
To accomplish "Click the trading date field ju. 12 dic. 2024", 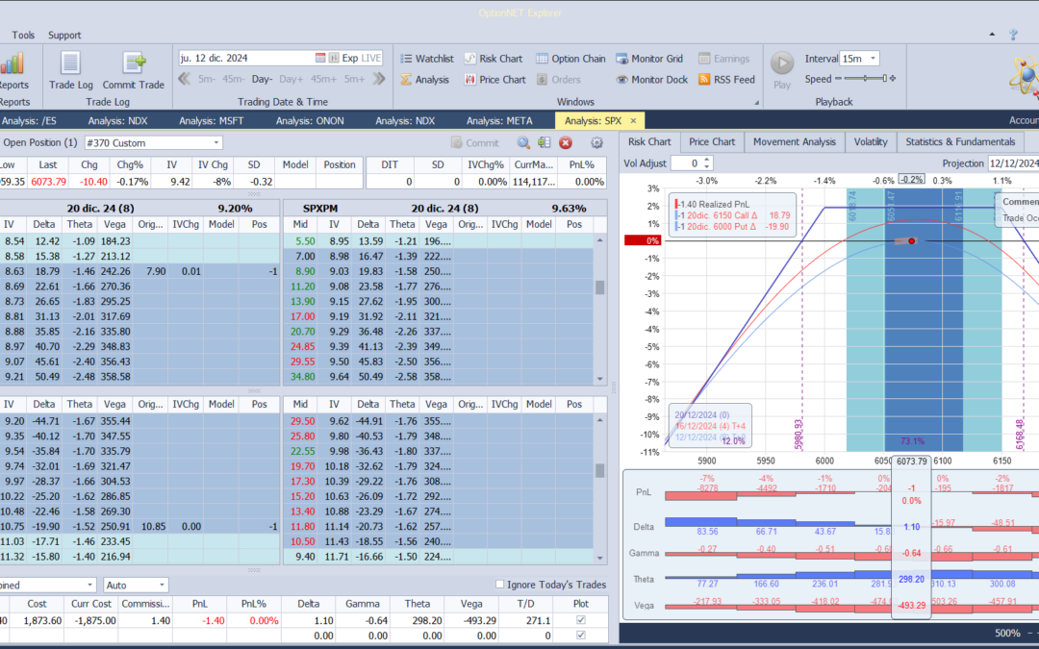I will click(x=246, y=58).
